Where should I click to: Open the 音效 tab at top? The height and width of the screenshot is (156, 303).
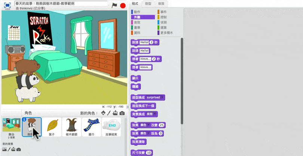click(x=161, y=4)
